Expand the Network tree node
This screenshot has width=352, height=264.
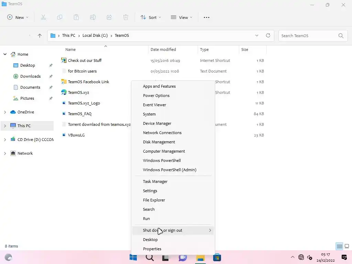[x=5, y=153]
